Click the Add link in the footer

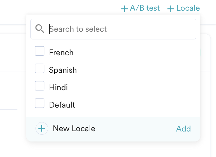(x=183, y=129)
